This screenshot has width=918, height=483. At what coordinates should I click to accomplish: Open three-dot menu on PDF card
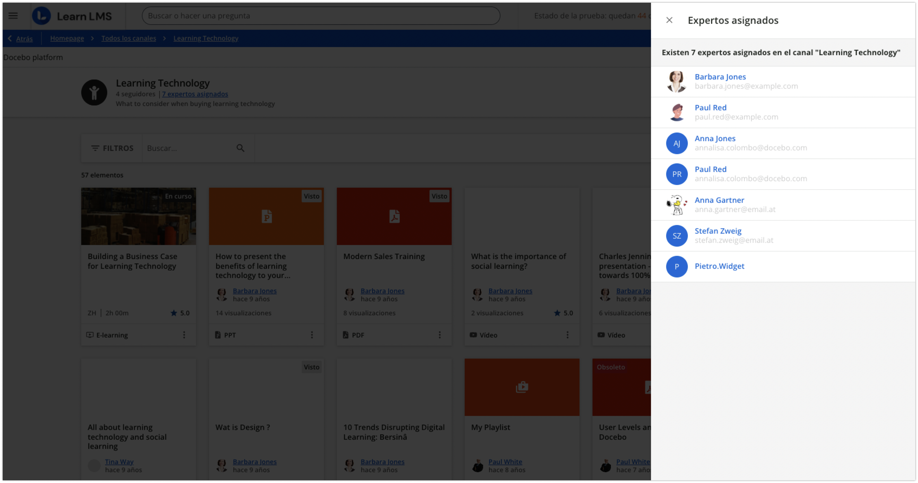tap(440, 335)
